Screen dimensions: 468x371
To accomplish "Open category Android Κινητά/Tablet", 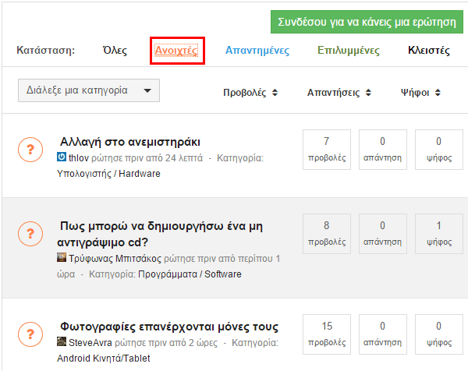I will [x=104, y=359].
